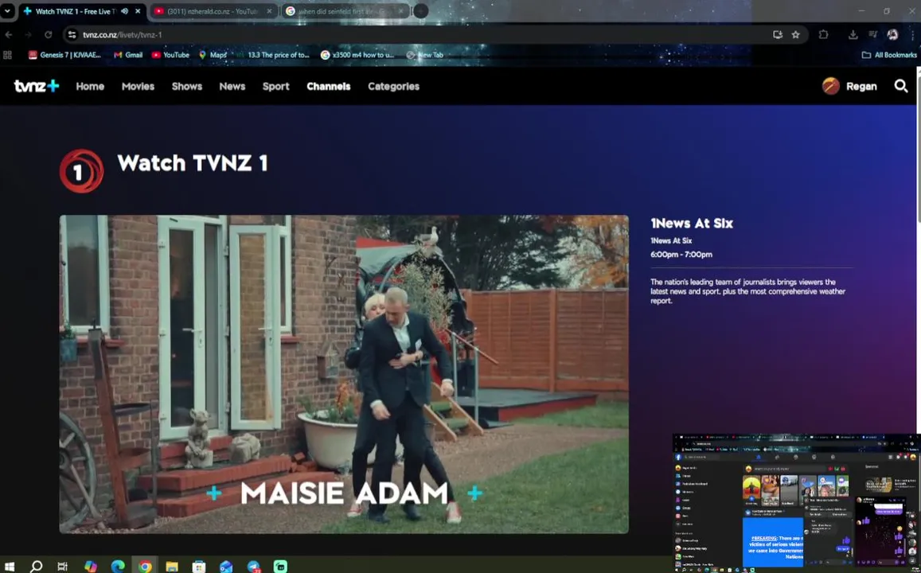Viewport: 921px width, 573px height.
Task: Open 'x3500 m4 how to u...' bookmark
Action: (x=357, y=55)
